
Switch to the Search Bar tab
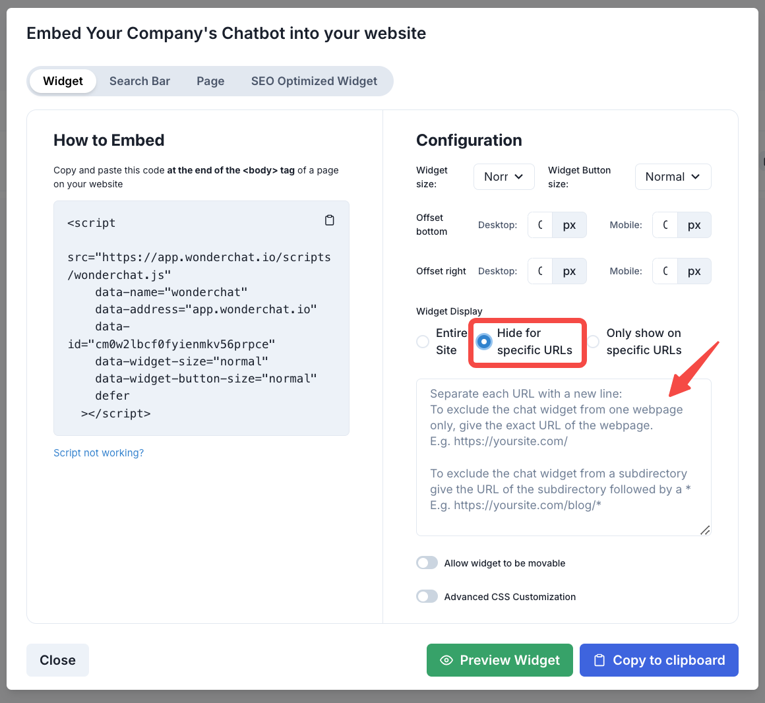pyautogui.click(x=140, y=81)
